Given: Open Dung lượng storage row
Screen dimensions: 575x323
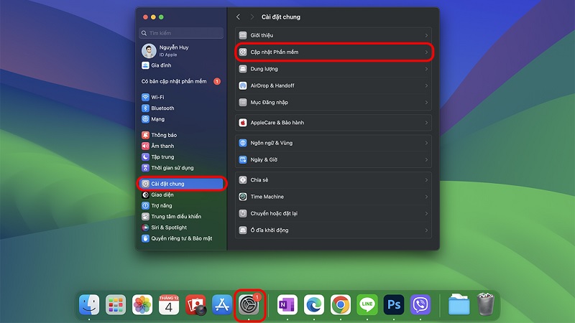Looking at the screenshot, I should [x=333, y=69].
